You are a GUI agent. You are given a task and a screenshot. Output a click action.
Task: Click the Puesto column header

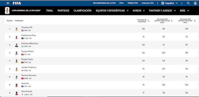pos(10,21)
